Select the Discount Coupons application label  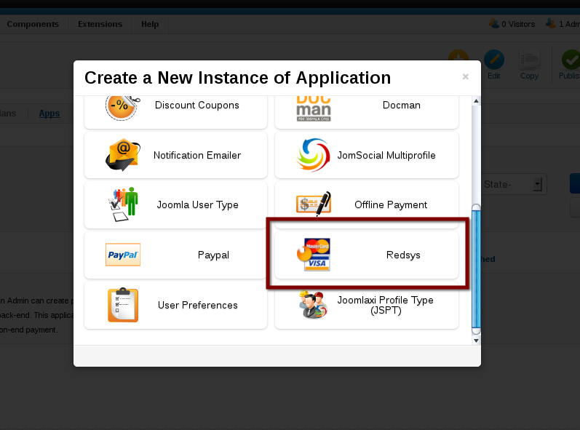coord(196,105)
